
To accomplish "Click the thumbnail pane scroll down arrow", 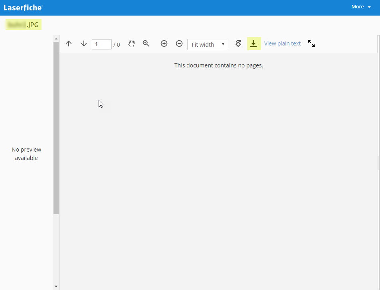I will click(56, 286).
